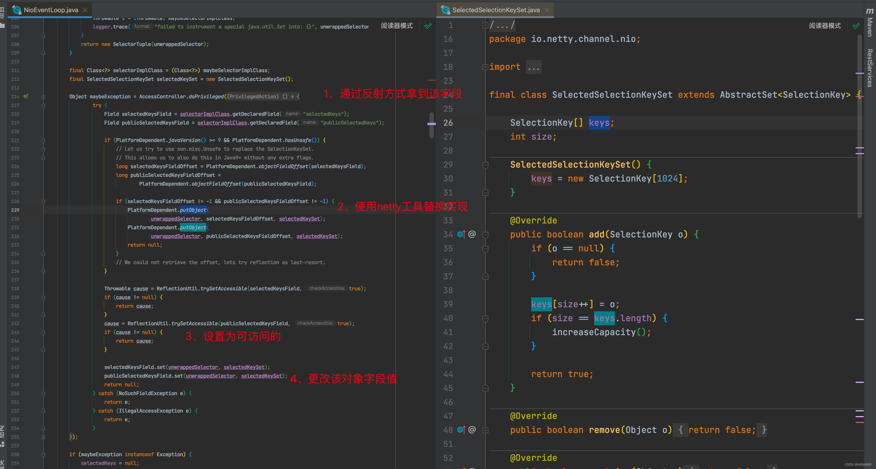Click the @ annotation gutter icon line 34
Image resolution: width=876 pixels, height=469 pixels.
point(472,234)
